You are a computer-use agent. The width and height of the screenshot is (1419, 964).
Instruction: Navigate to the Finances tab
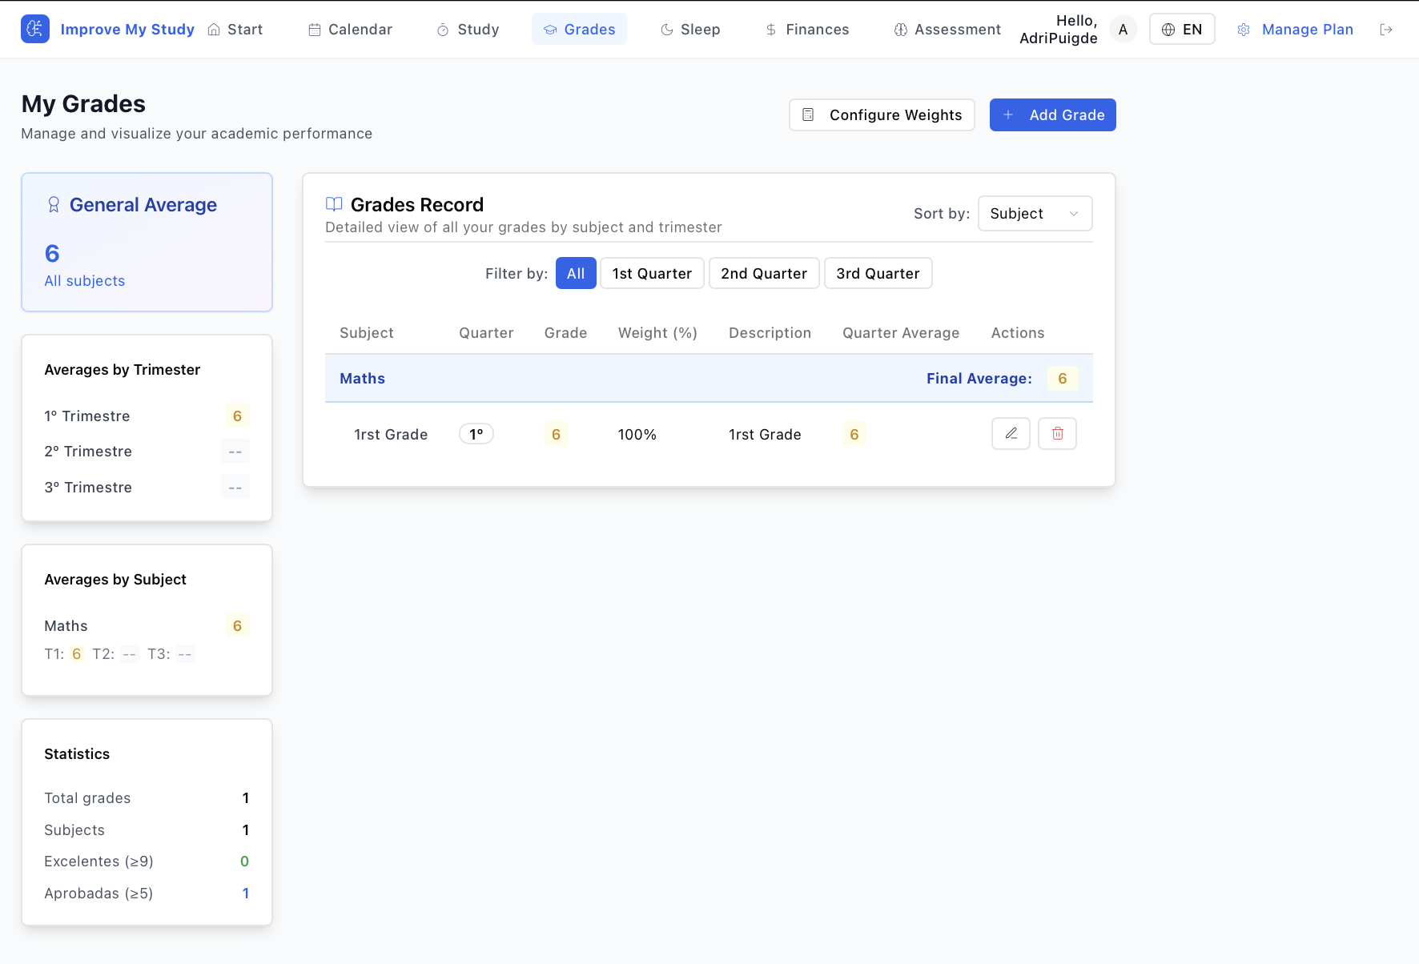[x=807, y=30]
